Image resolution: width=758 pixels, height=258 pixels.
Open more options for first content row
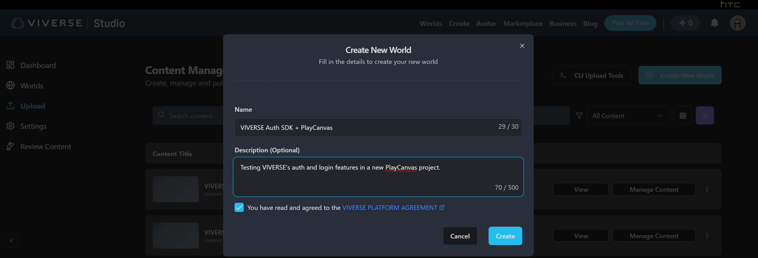point(707,189)
